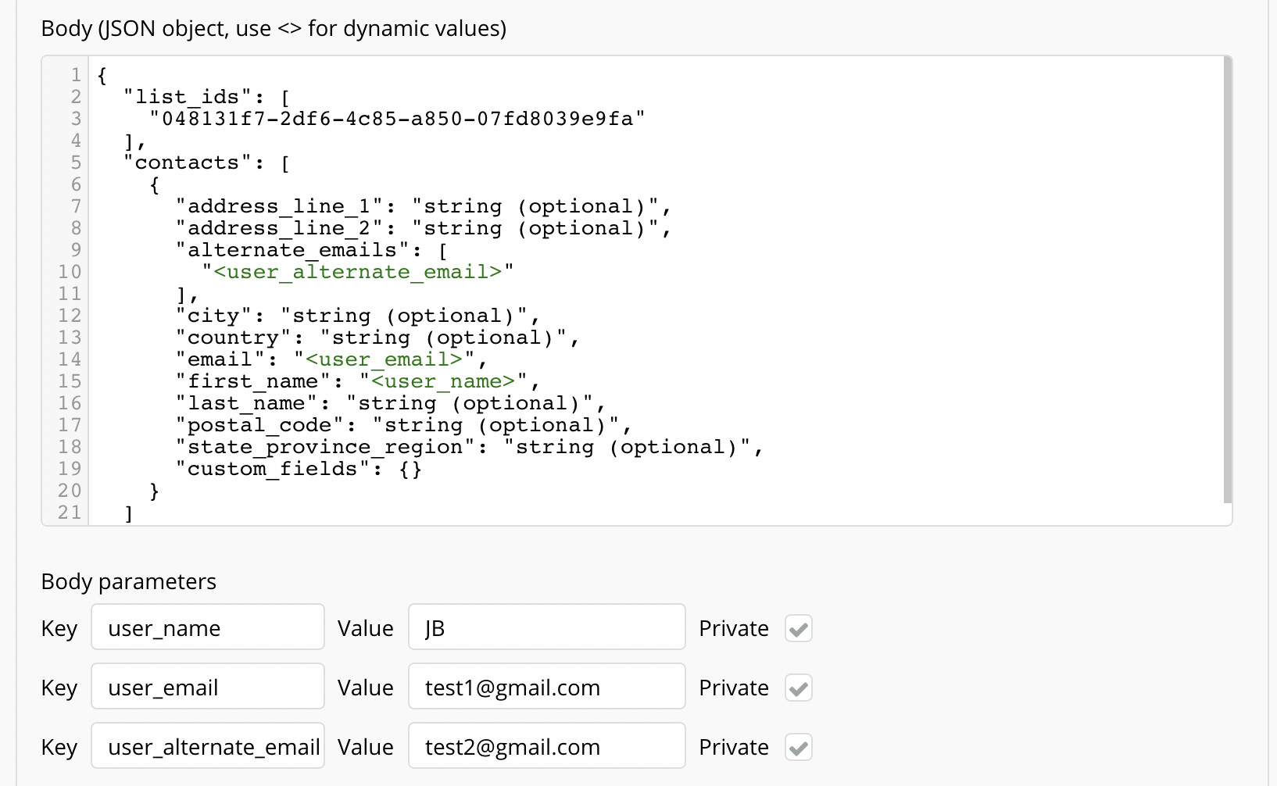Select the user_alternate_email Key field
Screen dimensions: 1277x786
[x=207, y=747]
